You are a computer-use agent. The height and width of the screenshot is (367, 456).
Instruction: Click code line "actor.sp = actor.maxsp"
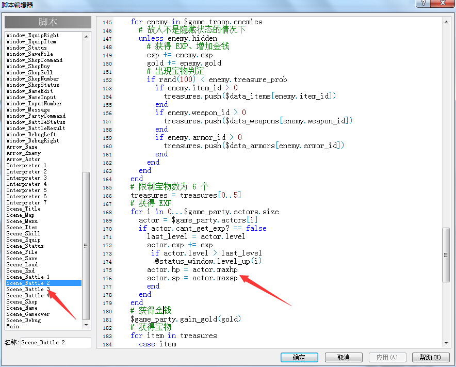pyautogui.click(x=192, y=278)
